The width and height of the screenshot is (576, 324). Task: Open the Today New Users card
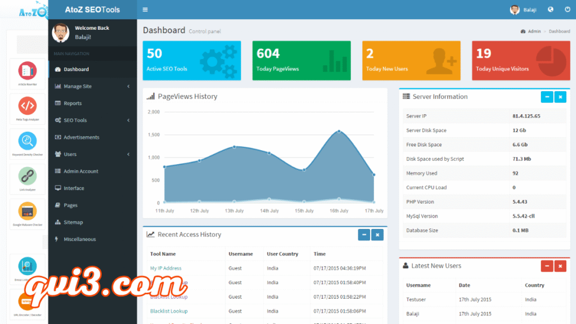point(411,61)
